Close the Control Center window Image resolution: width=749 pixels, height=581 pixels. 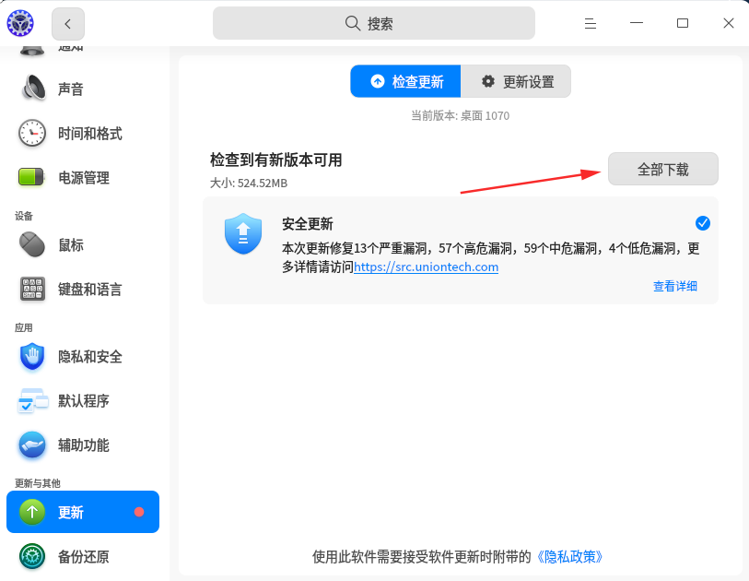click(x=729, y=23)
